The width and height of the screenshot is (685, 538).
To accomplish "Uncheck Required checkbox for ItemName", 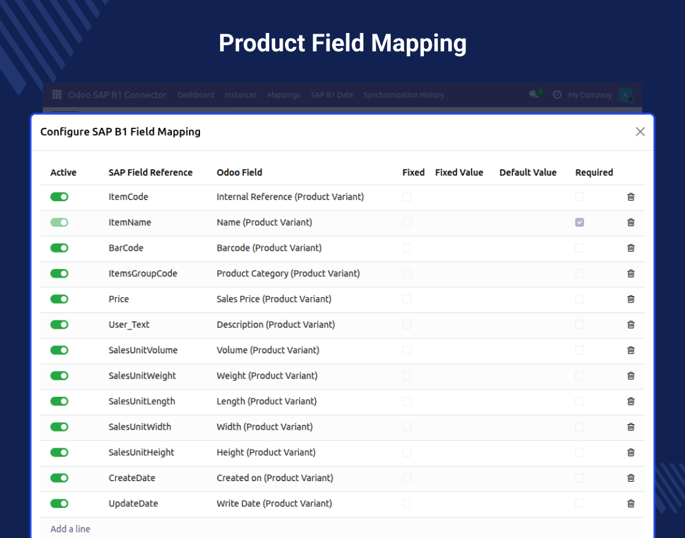I will 580,223.
